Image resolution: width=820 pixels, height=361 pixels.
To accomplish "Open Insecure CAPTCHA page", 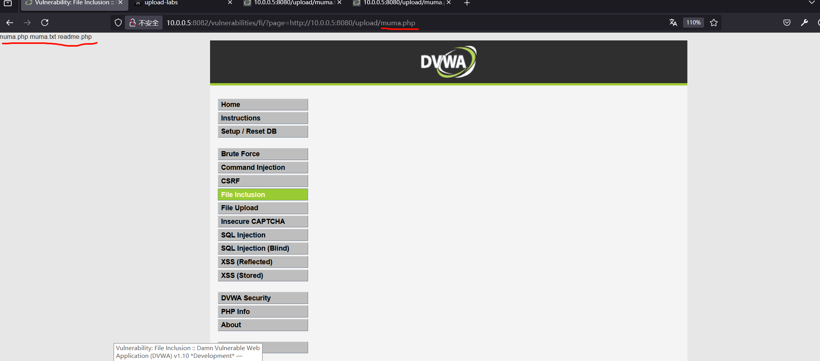I will (263, 221).
